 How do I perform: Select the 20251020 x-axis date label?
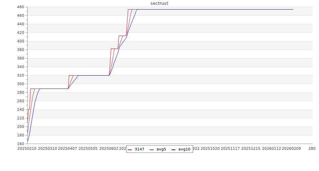210,149
